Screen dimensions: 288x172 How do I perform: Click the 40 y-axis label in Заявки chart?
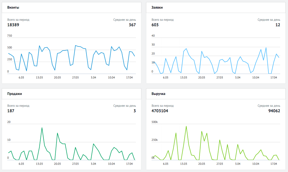tap(153, 36)
